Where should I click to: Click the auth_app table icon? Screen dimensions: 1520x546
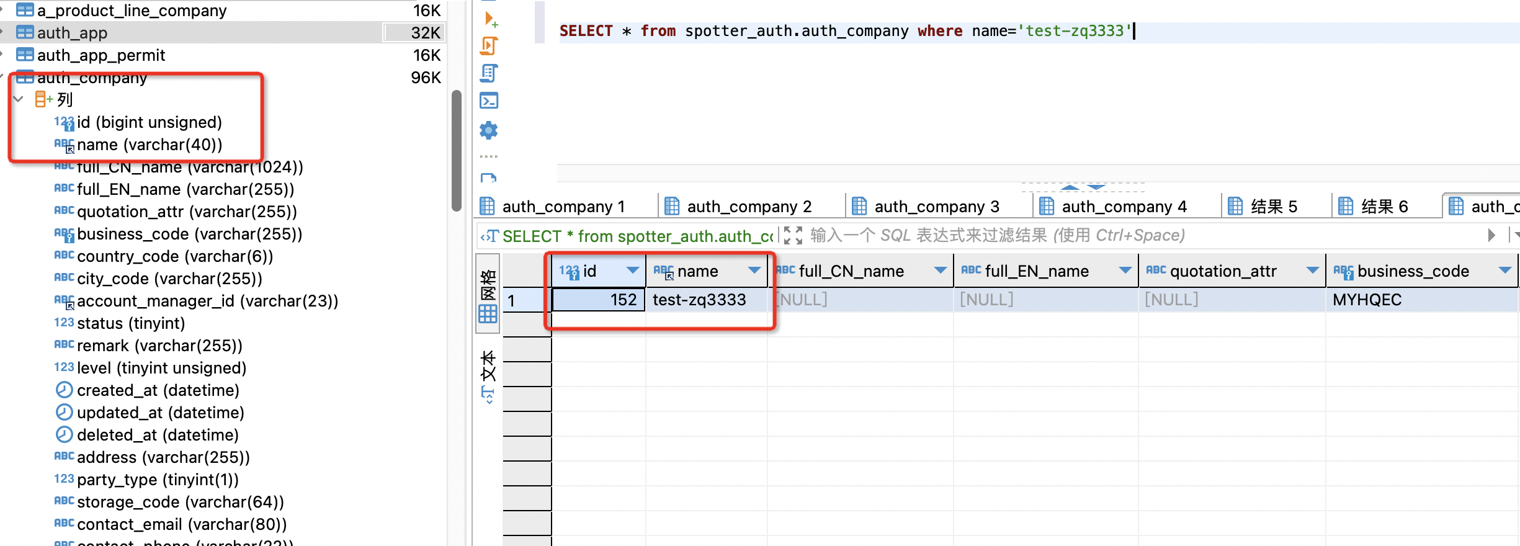(x=25, y=32)
